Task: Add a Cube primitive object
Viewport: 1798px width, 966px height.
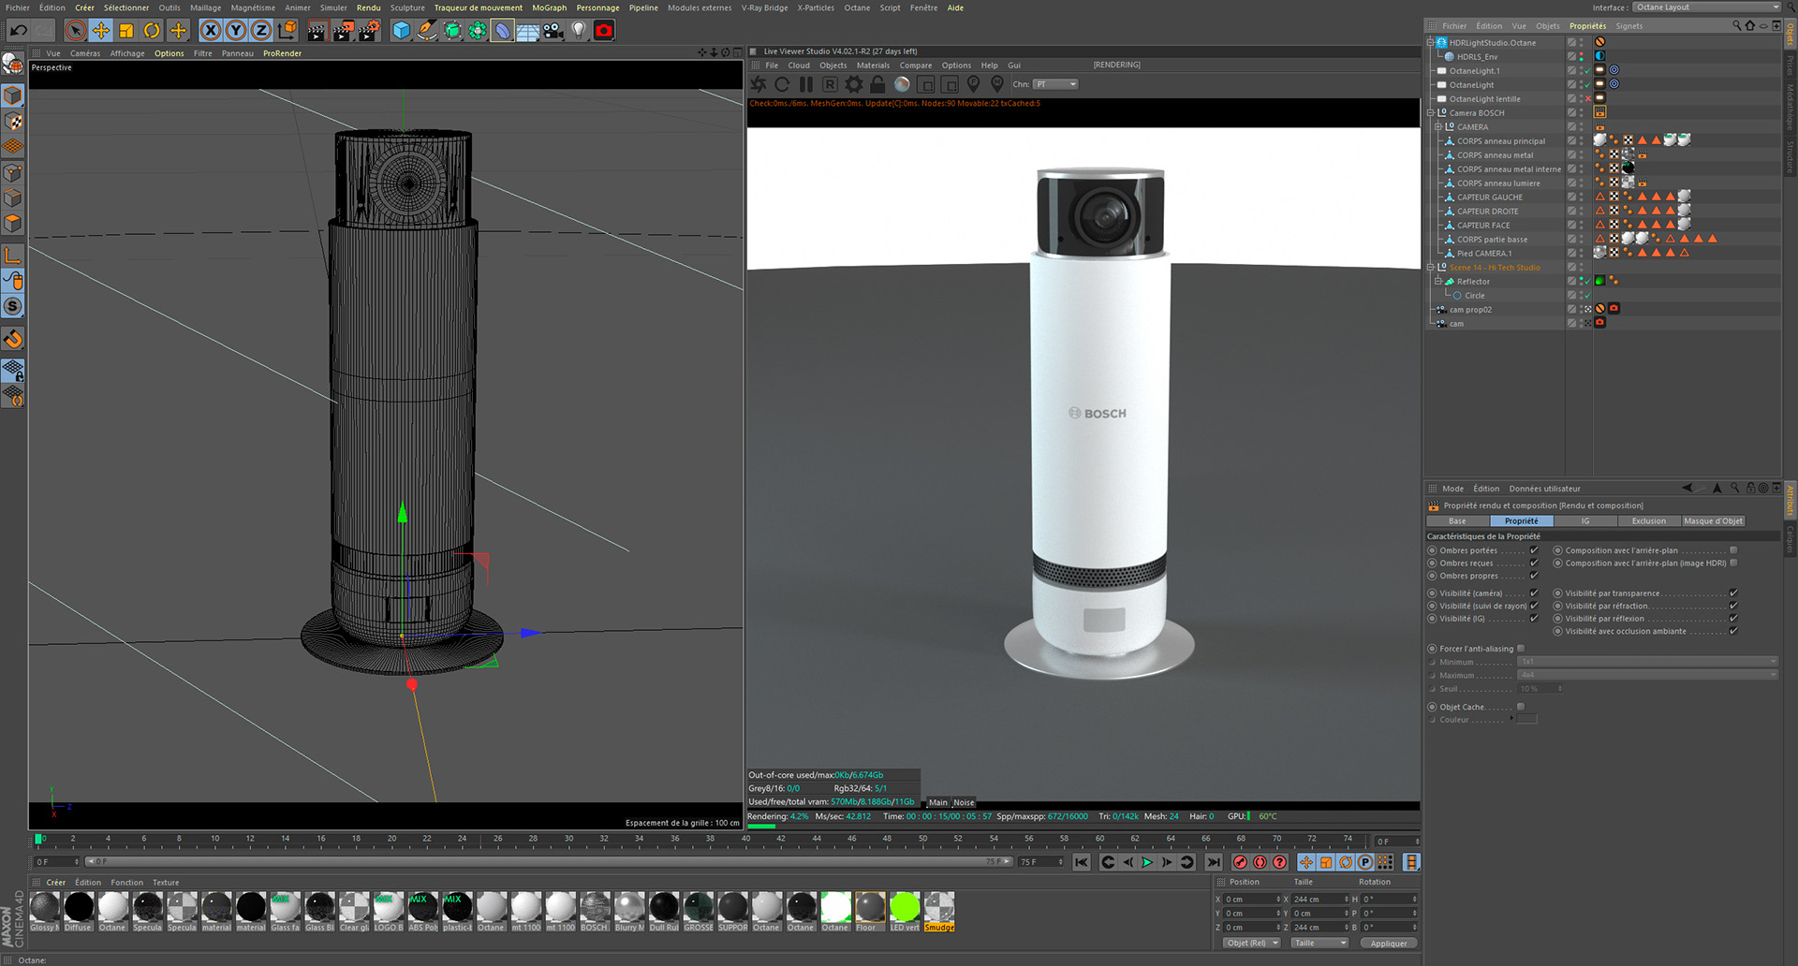Action: coord(402,31)
